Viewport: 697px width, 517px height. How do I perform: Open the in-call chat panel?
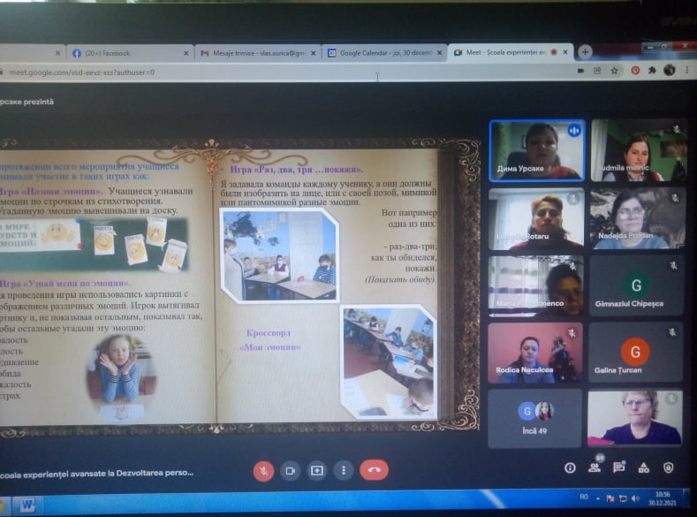pyautogui.click(x=621, y=468)
